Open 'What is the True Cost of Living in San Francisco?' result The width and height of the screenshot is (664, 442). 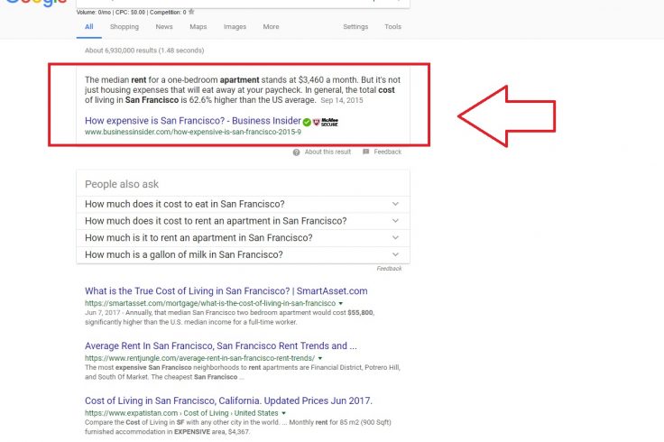(226, 290)
